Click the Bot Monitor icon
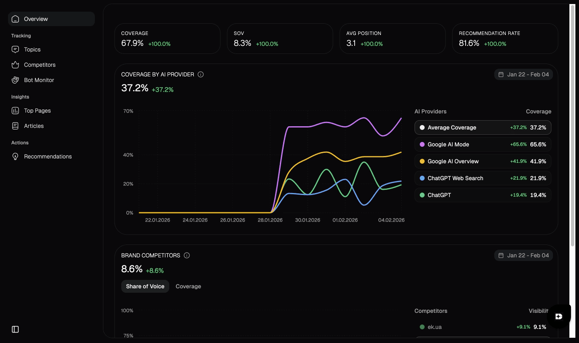Image resolution: width=579 pixels, height=343 pixels. (15, 80)
